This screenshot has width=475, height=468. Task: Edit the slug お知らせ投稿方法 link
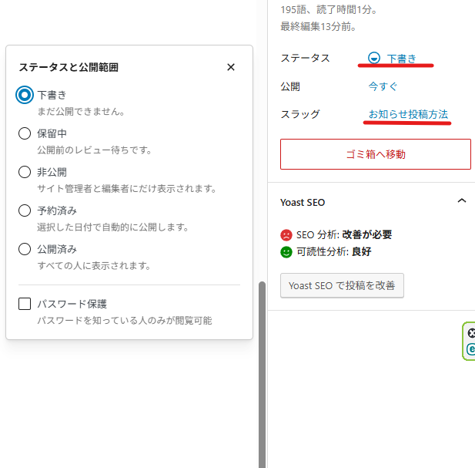click(408, 114)
